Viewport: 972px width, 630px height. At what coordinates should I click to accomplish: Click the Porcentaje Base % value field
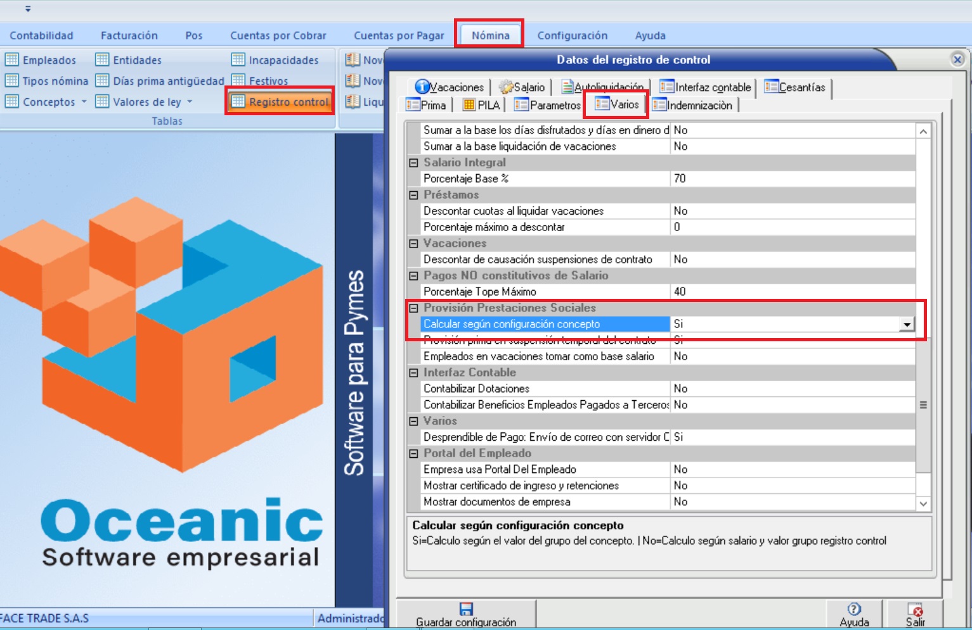click(793, 179)
